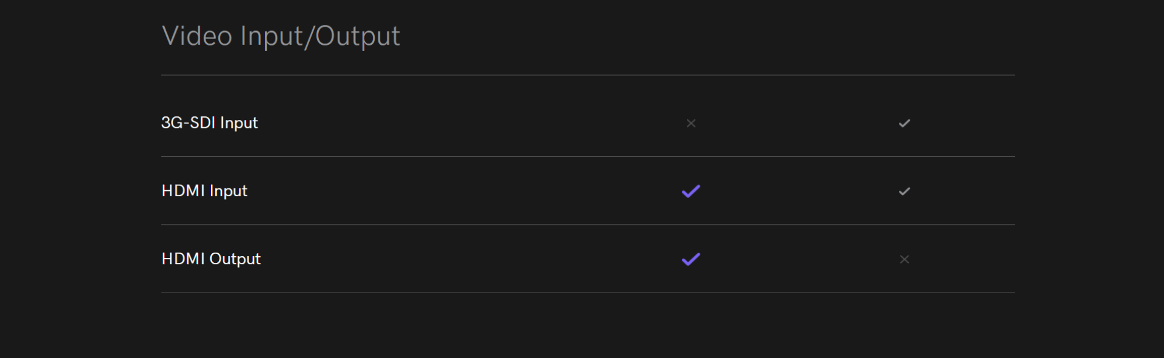Click the word Output in the section heading
The width and height of the screenshot is (1164, 358).
358,36
